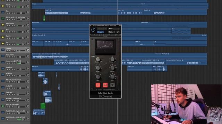Click the Kick Build audio track icon

pos(3,69)
